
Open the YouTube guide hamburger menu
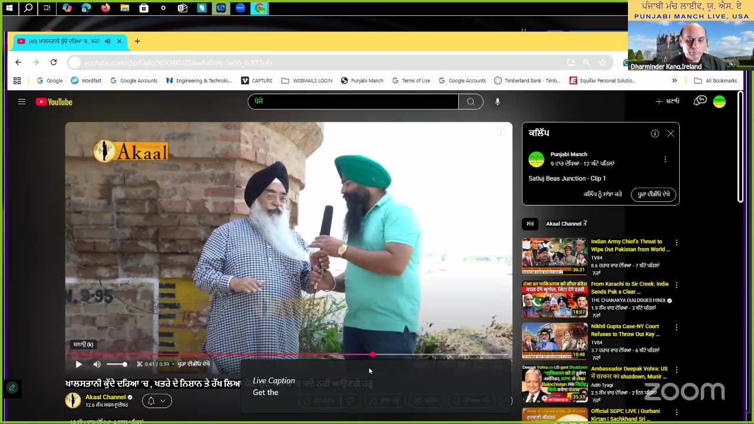point(22,102)
